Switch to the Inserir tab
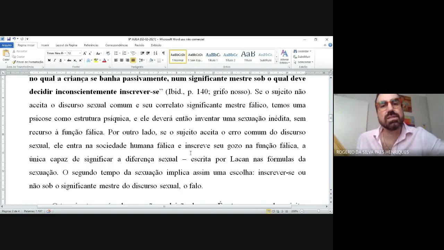Viewport: 444px width, 250px height. point(45,45)
